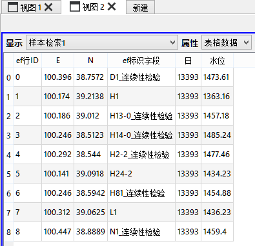
Task: Expand the 表格数据 attribute dropdown
Action: point(227,43)
